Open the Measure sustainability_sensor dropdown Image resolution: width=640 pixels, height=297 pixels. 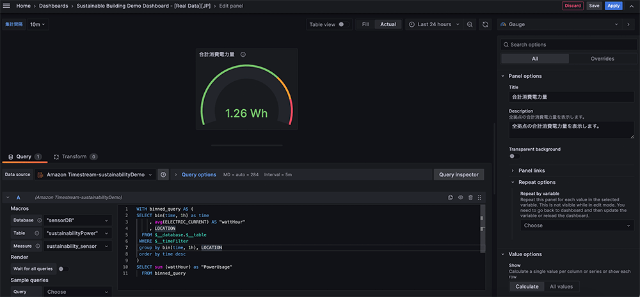click(x=78, y=246)
